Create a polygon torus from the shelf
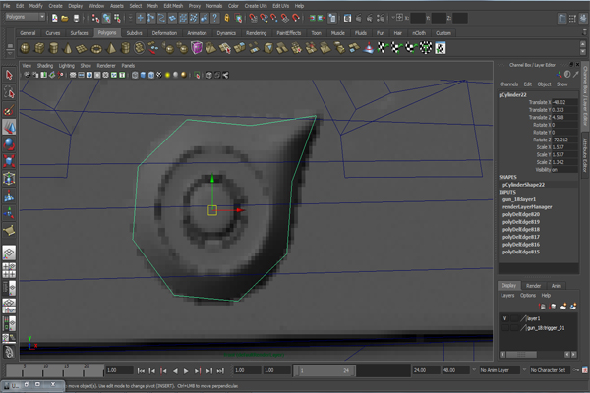 coord(96,48)
